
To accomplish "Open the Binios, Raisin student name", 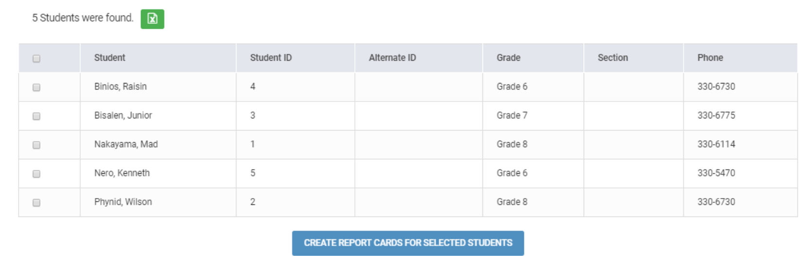I will click(120, 86).
